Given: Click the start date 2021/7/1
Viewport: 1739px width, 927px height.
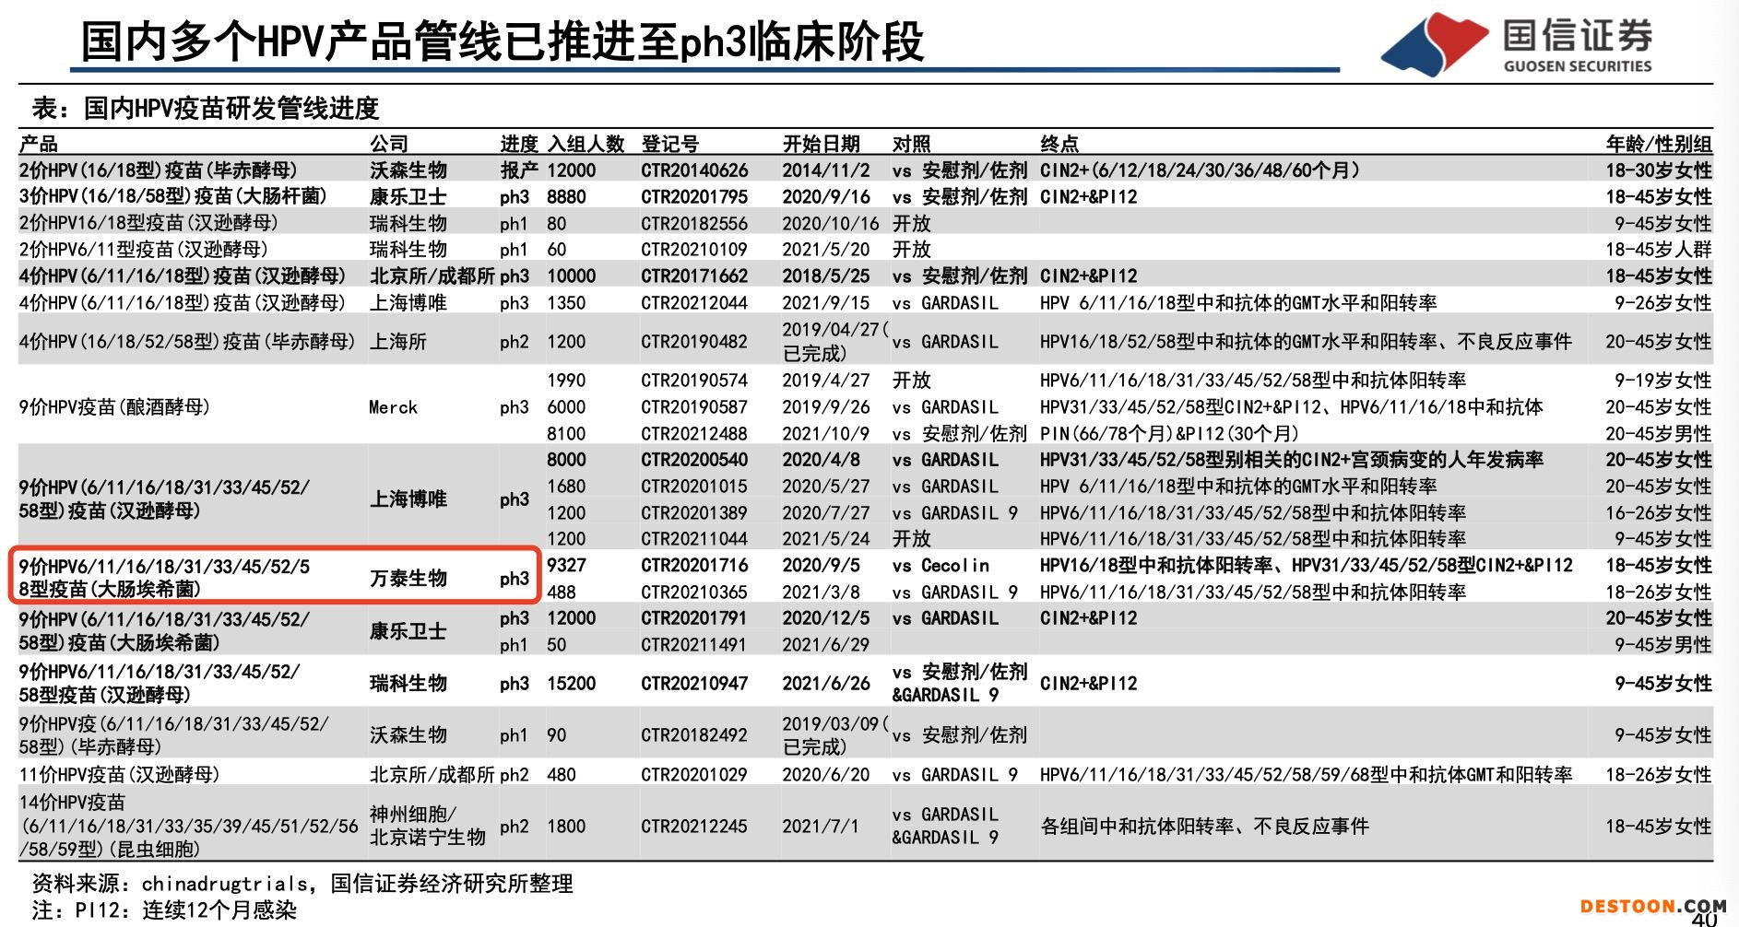Looking at the screenshot, I should click(820, 827).
